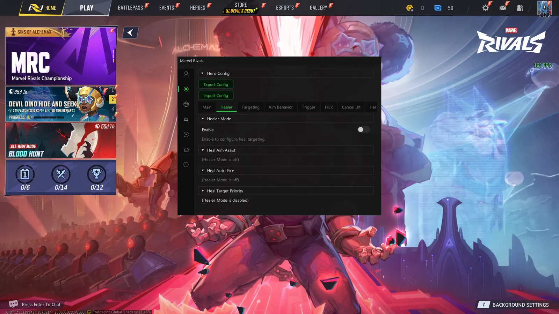Screen dimensions: 559x314
Task: Click the UID text at bottom left
Action: point(45,312)
